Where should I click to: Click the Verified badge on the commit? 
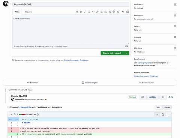[132, 97]
